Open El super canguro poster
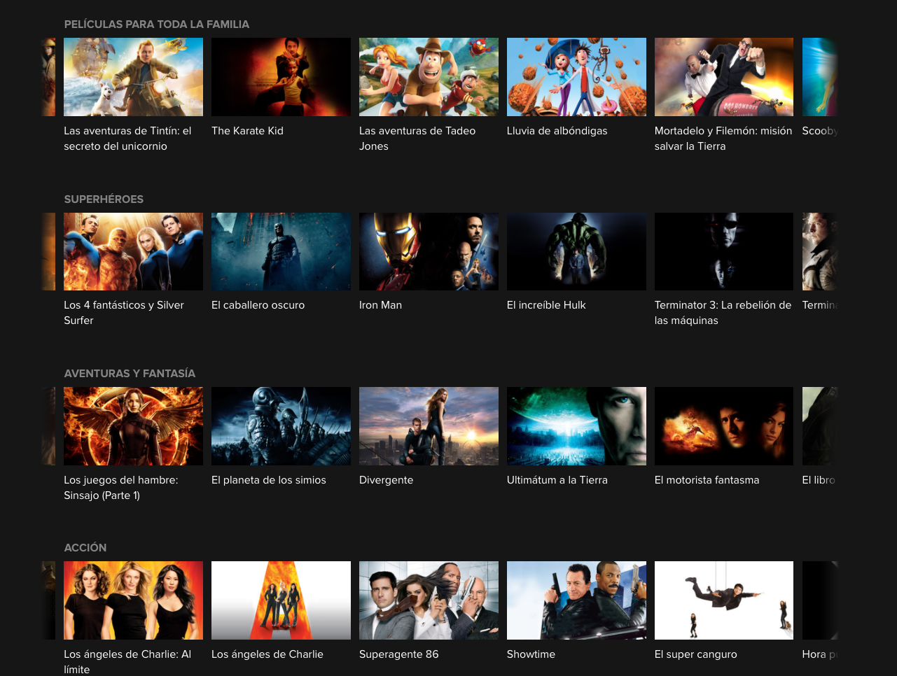 (723, 600)
